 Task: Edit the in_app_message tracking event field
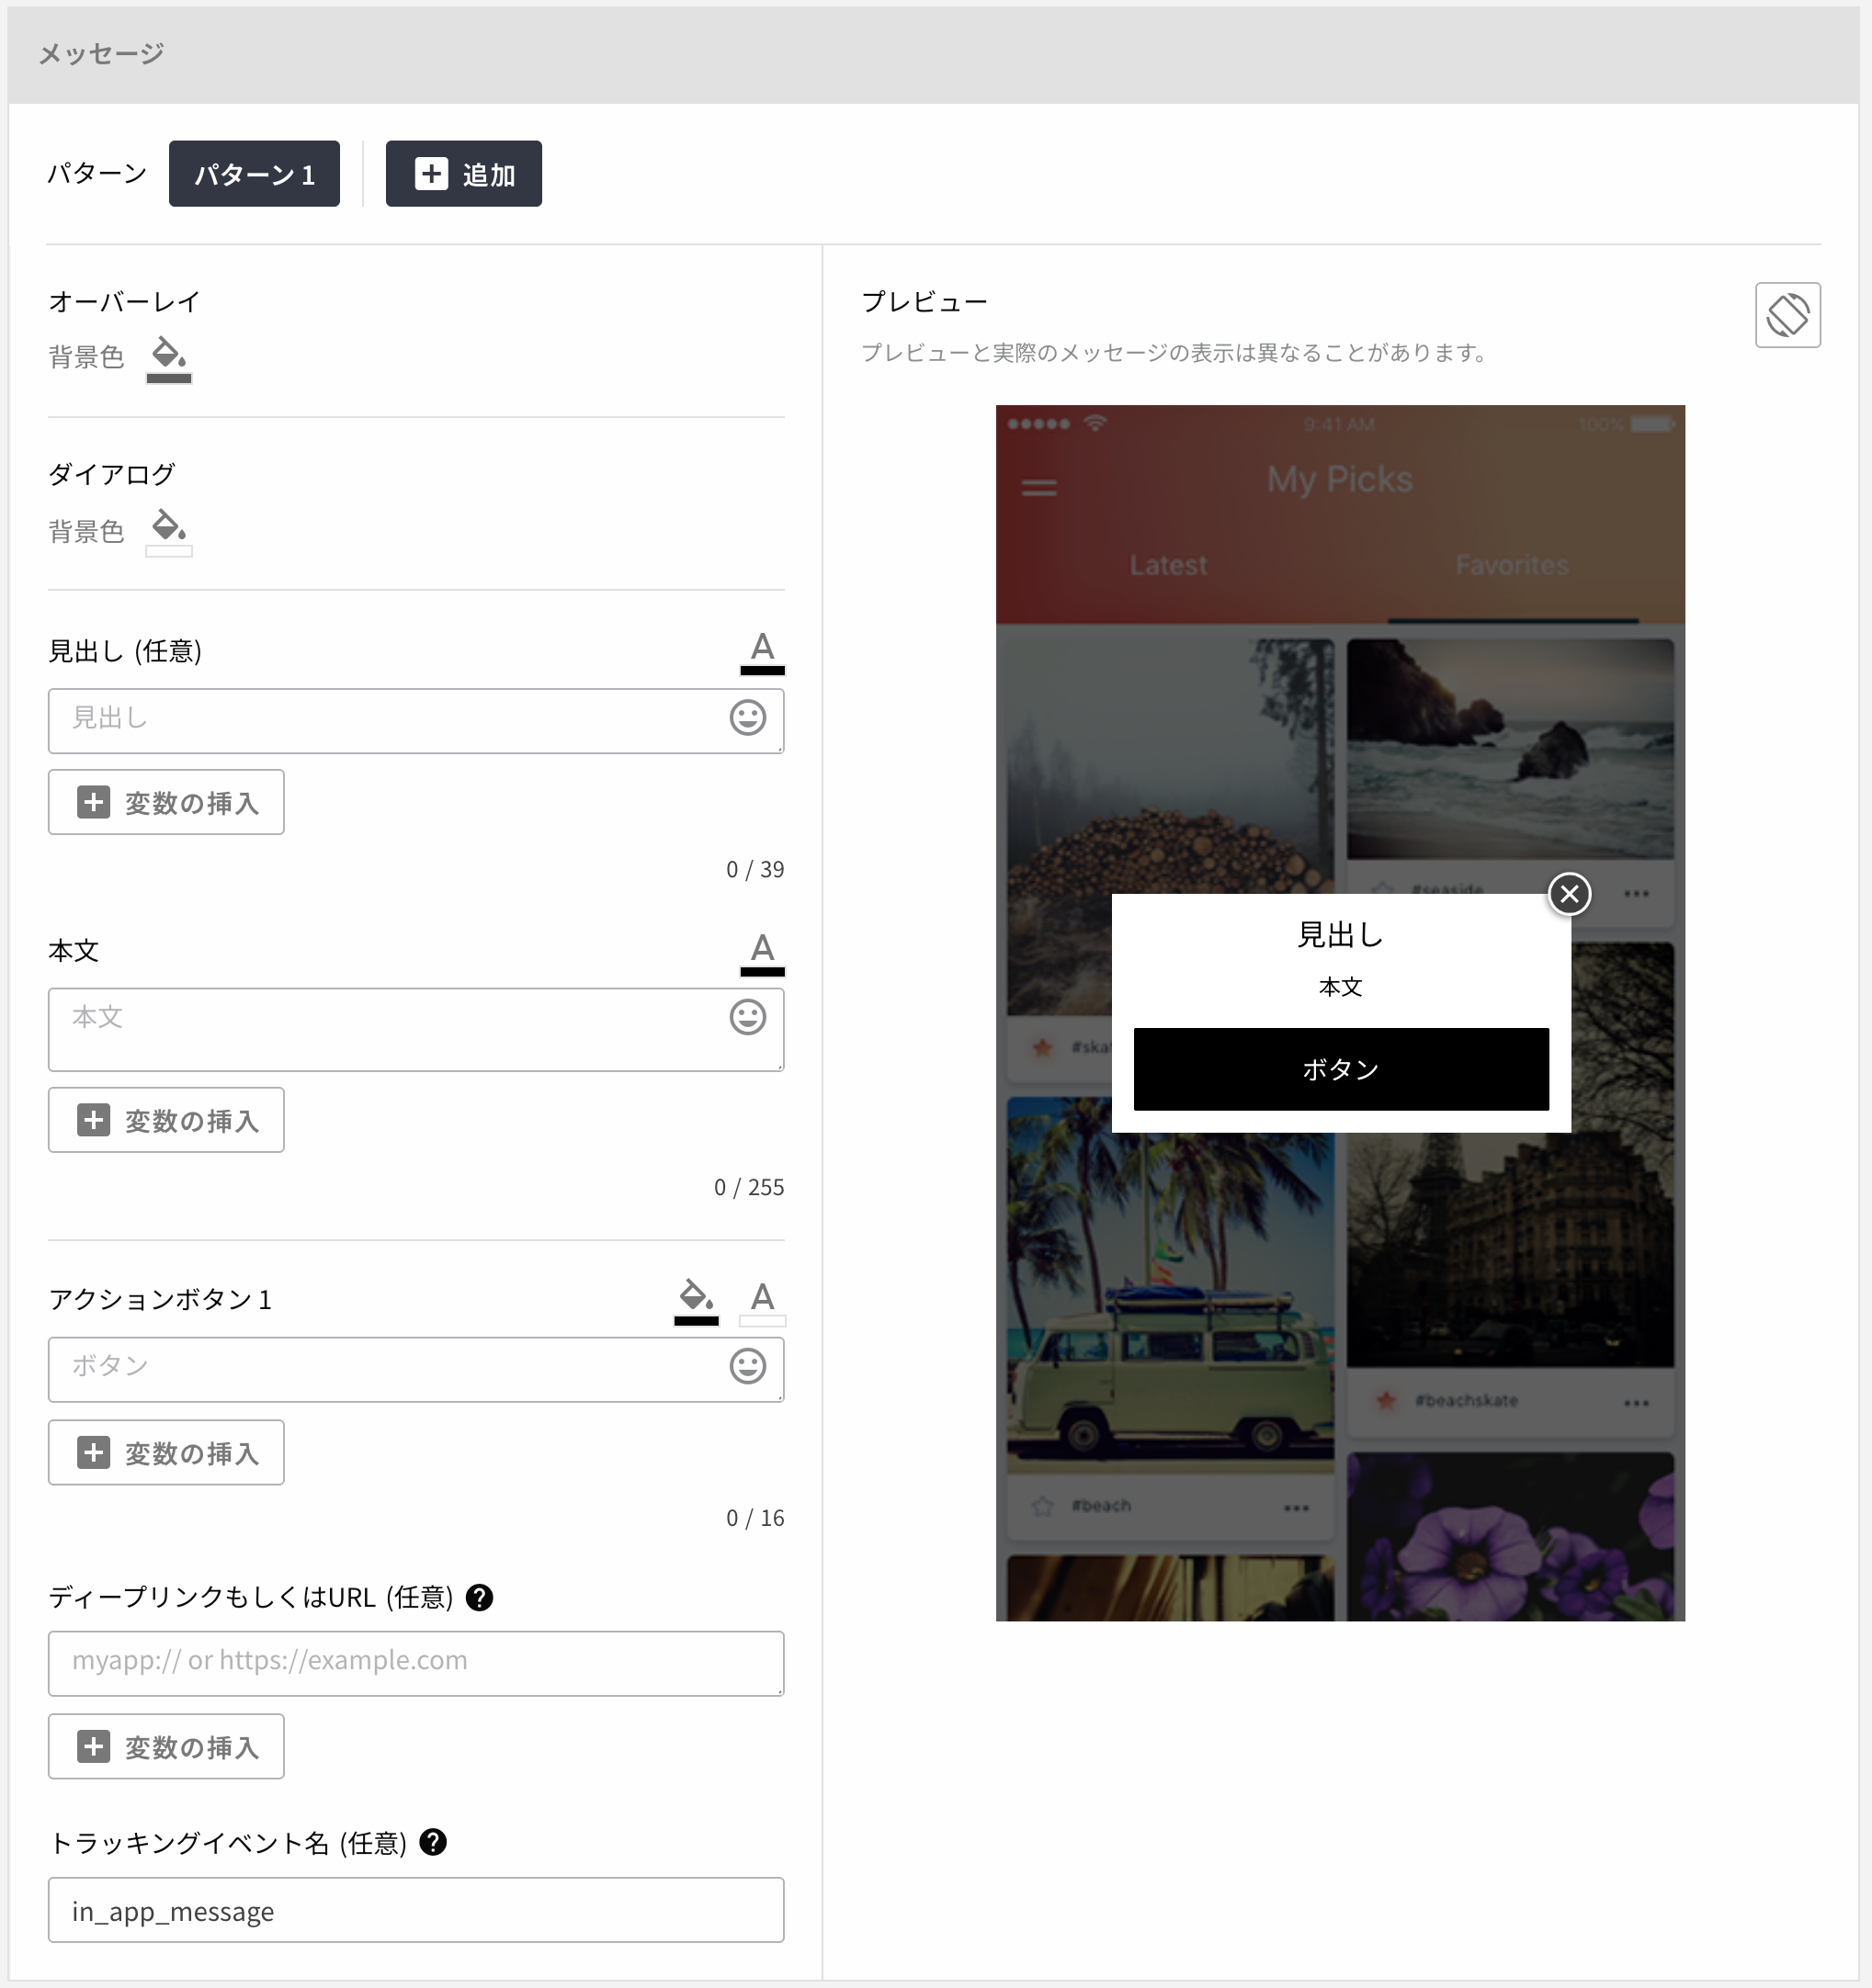tap(416, 1910)
